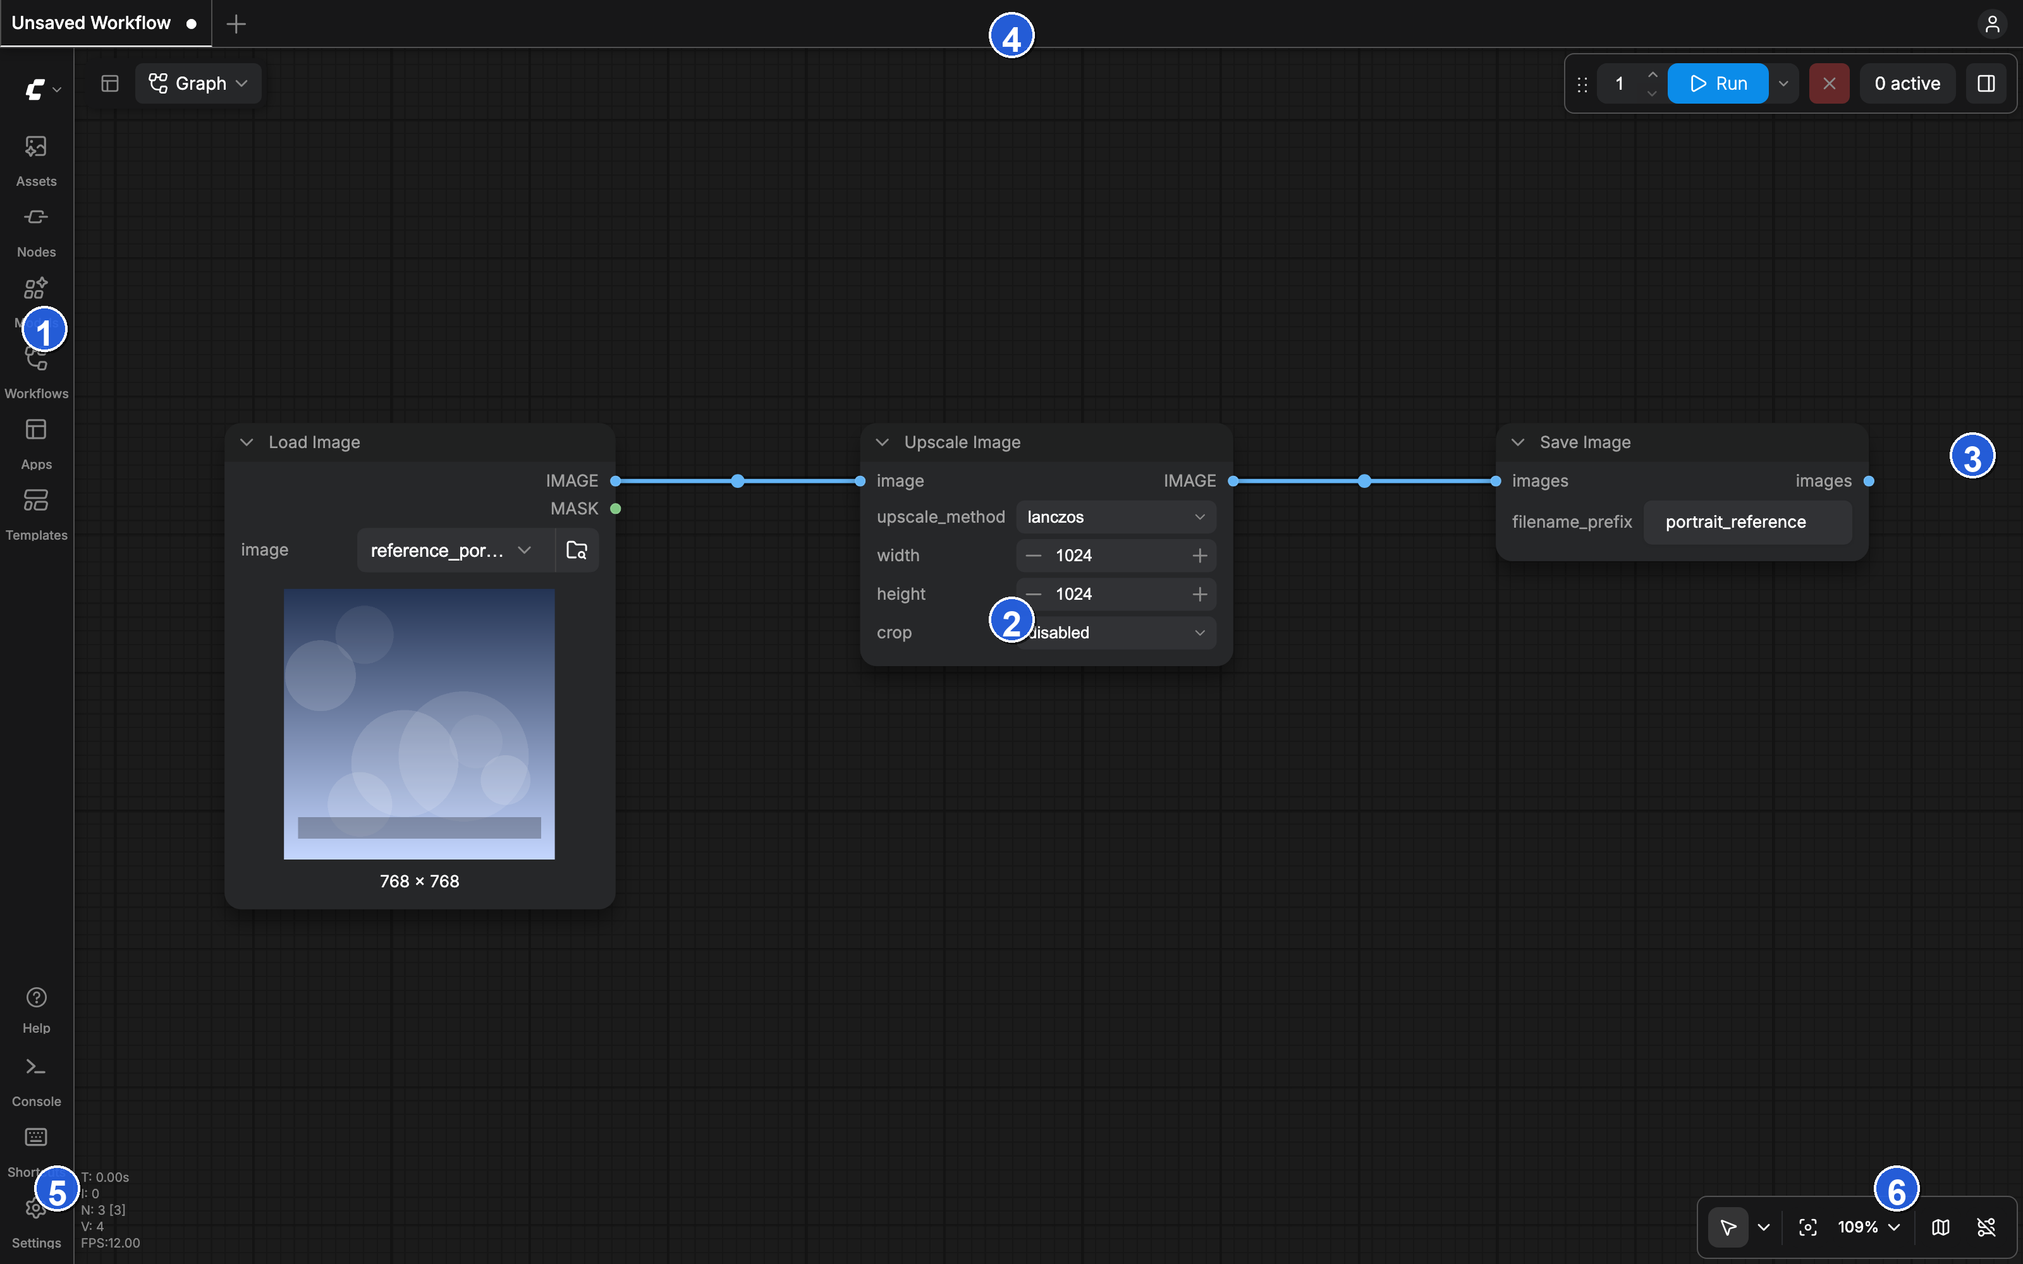
Task: Open the 109% zoom level dropdown
Action: (x=1869, y=1227)
